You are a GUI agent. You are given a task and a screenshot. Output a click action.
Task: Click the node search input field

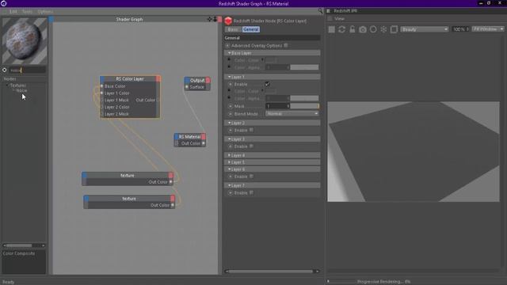pos(28,70)
